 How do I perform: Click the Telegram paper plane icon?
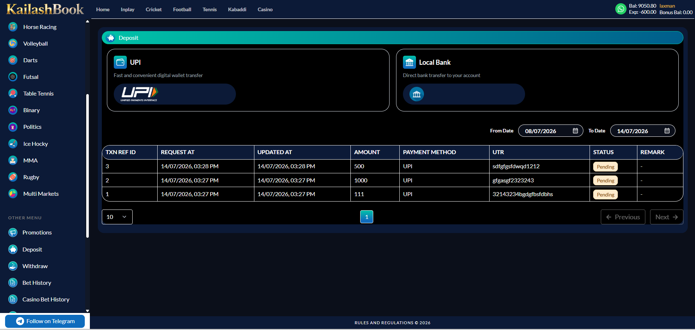tap(20, 321)
